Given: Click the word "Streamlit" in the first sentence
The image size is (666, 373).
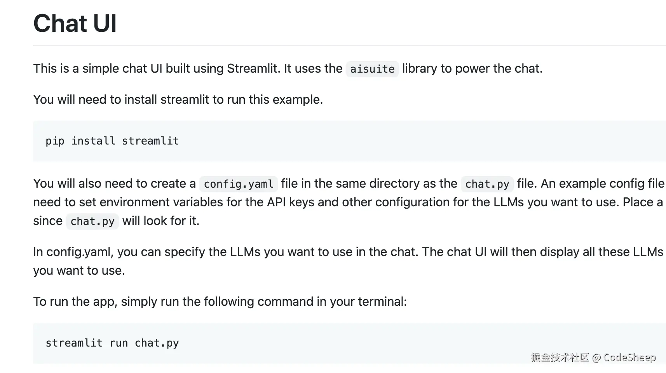Looking at the screenshot, I should click(x=253, y=69).
